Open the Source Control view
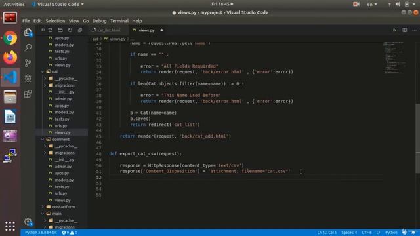Screen dimensions: 420x236 coord(28,63)
